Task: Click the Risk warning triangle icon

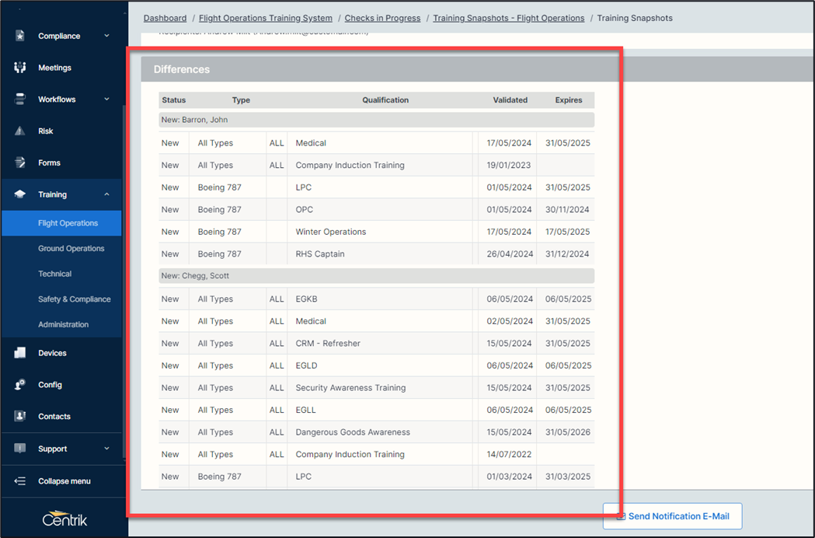Action: point(20,131)
